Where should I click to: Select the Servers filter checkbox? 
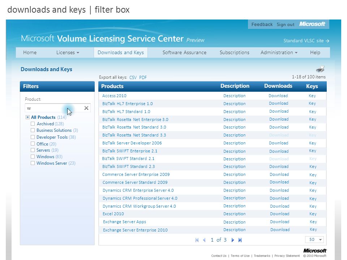(x=33, y=150)
